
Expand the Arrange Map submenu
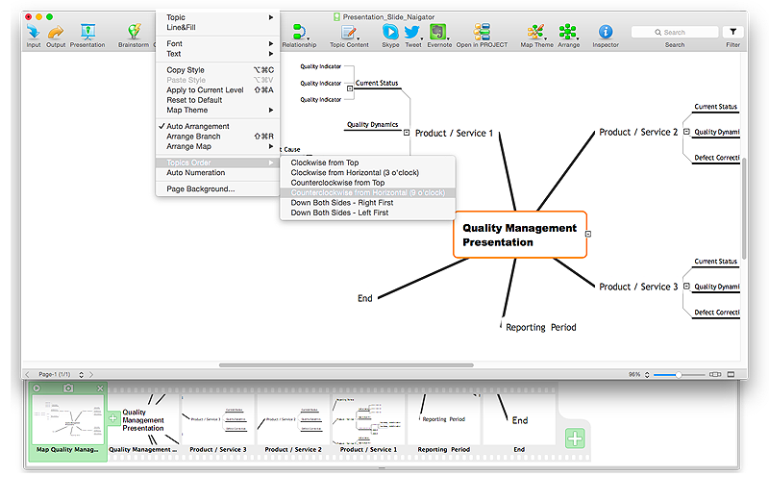218,146
